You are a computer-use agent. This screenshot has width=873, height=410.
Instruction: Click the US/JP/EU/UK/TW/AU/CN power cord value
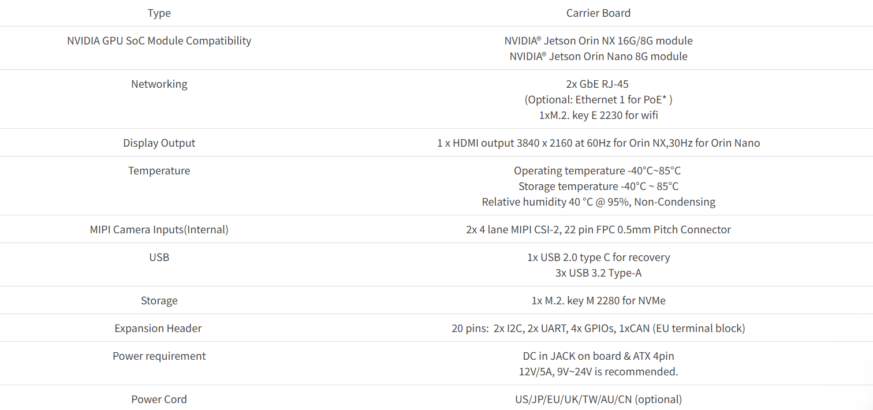click(598, 400)
